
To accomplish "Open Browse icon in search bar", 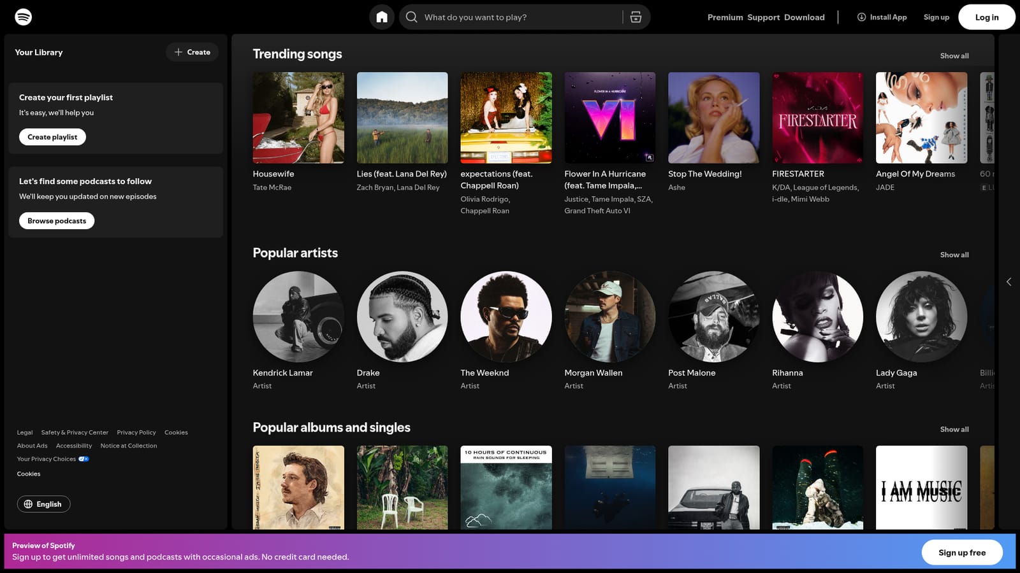I will 636,17.
